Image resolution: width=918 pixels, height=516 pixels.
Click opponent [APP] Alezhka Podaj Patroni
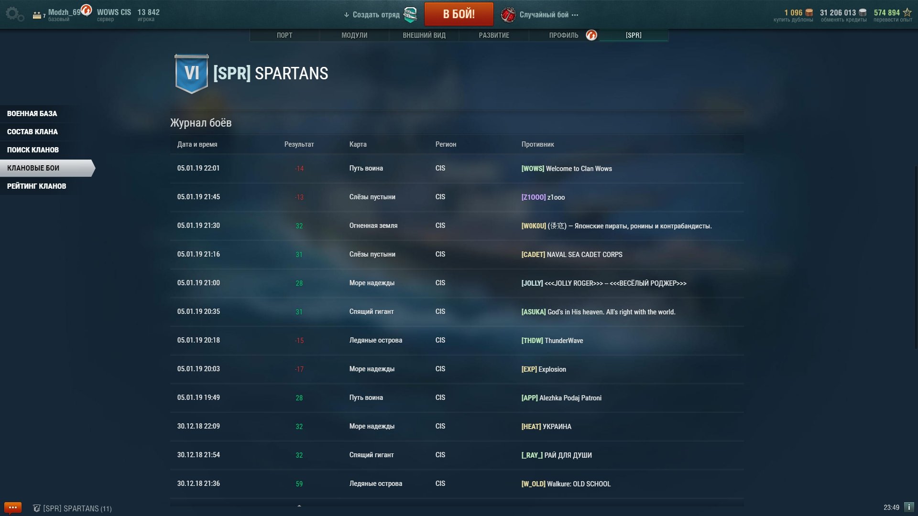(561, 398)
